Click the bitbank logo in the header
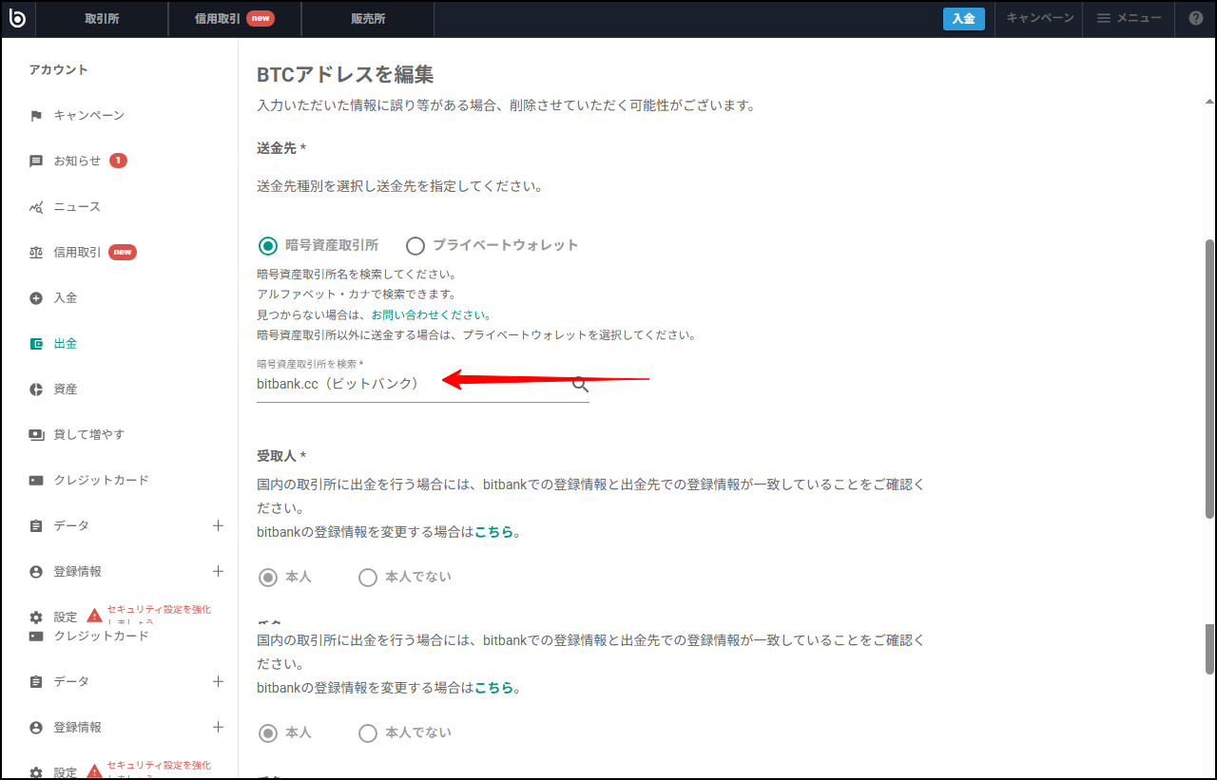This screenshot has width=1217, height=780. click(x=16, y=18)
